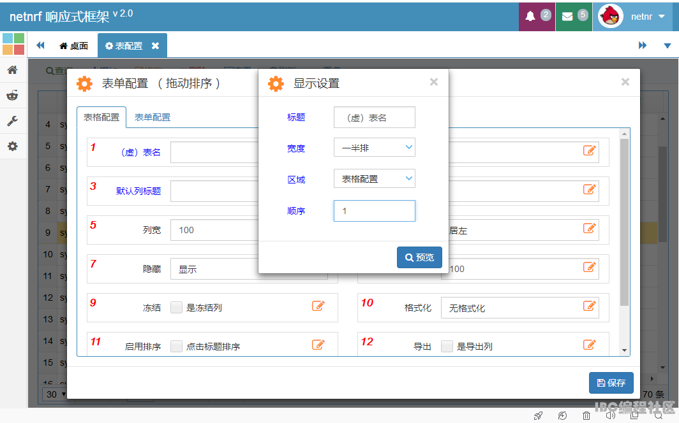
Task: Close the 显示设置 dialog
Action: tap(434, 82)
